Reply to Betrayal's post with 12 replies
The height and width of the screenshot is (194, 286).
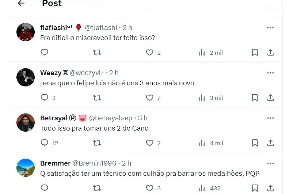point(45,143)
